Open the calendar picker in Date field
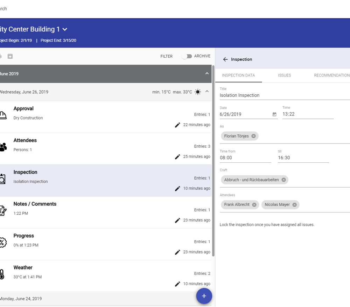 [x=274, y=114]
